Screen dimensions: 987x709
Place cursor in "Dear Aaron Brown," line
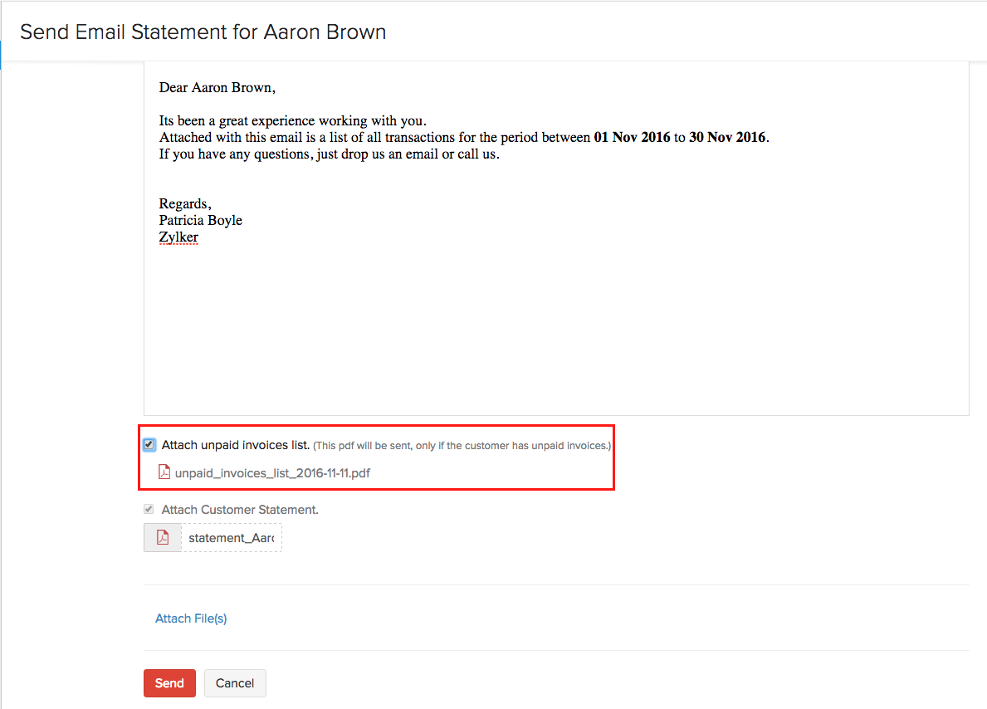217,87
